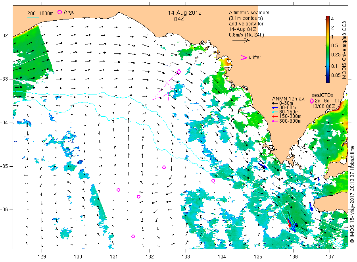Click the '14-Aug-2012' date title
Screen dimensions: 357x262
pos(184,13)
